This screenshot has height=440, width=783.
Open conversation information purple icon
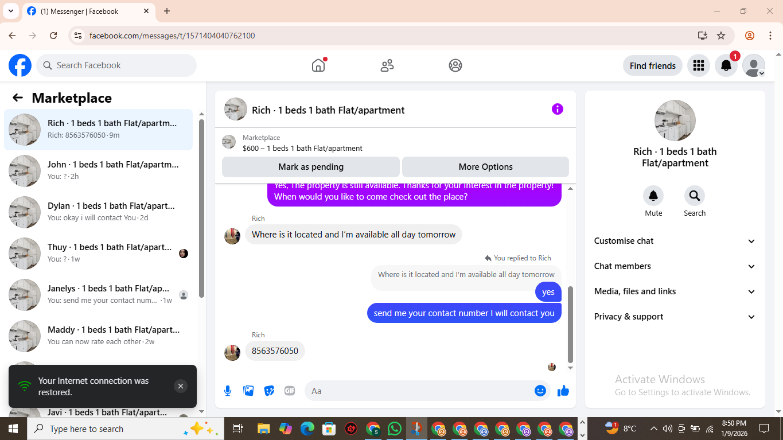click(558, 109)
